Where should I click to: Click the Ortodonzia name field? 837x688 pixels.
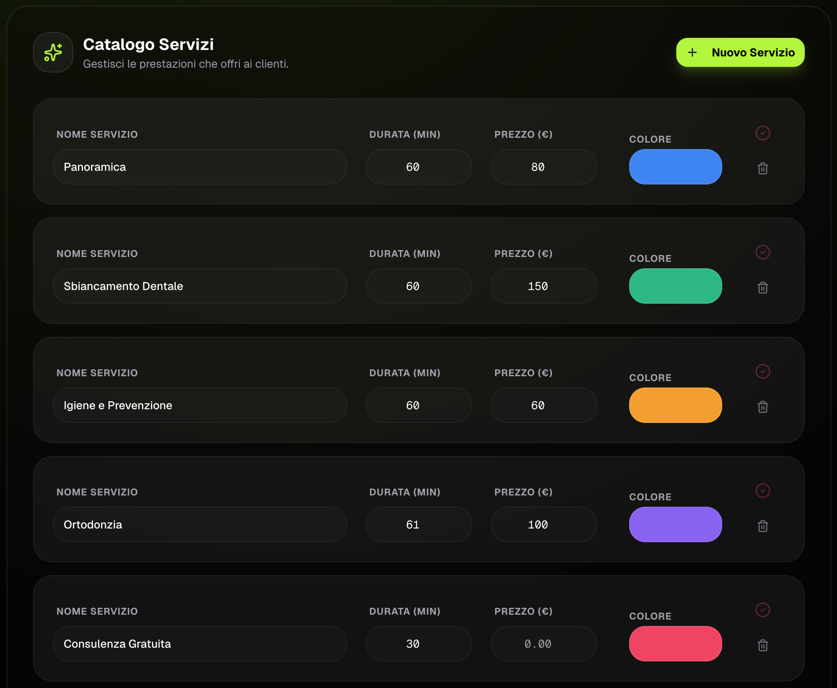[x=200, y=524]
